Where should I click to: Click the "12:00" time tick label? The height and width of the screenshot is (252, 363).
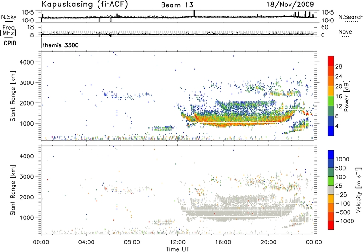[177, 242]
